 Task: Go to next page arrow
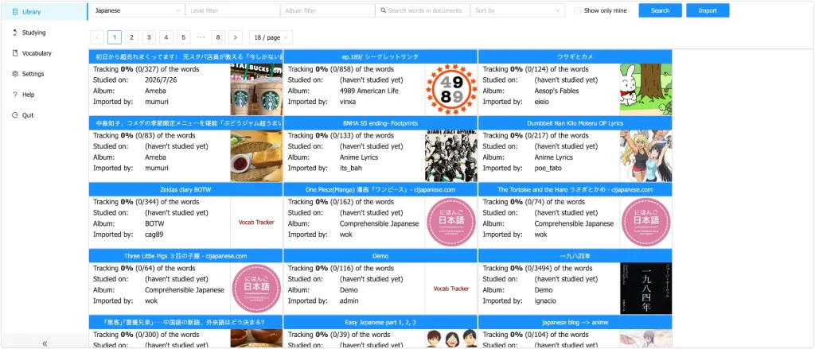tap(236, 37)
